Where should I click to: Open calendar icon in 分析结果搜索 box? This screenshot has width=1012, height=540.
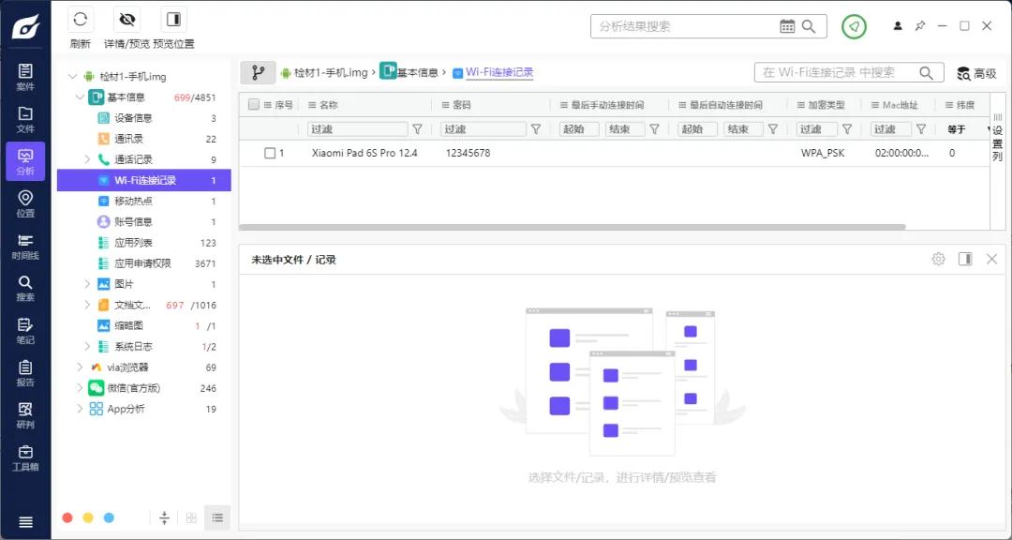pos(787,26)
